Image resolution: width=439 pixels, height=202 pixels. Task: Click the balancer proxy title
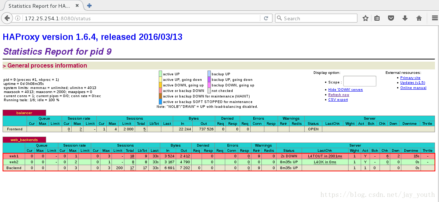pos(24,113)
